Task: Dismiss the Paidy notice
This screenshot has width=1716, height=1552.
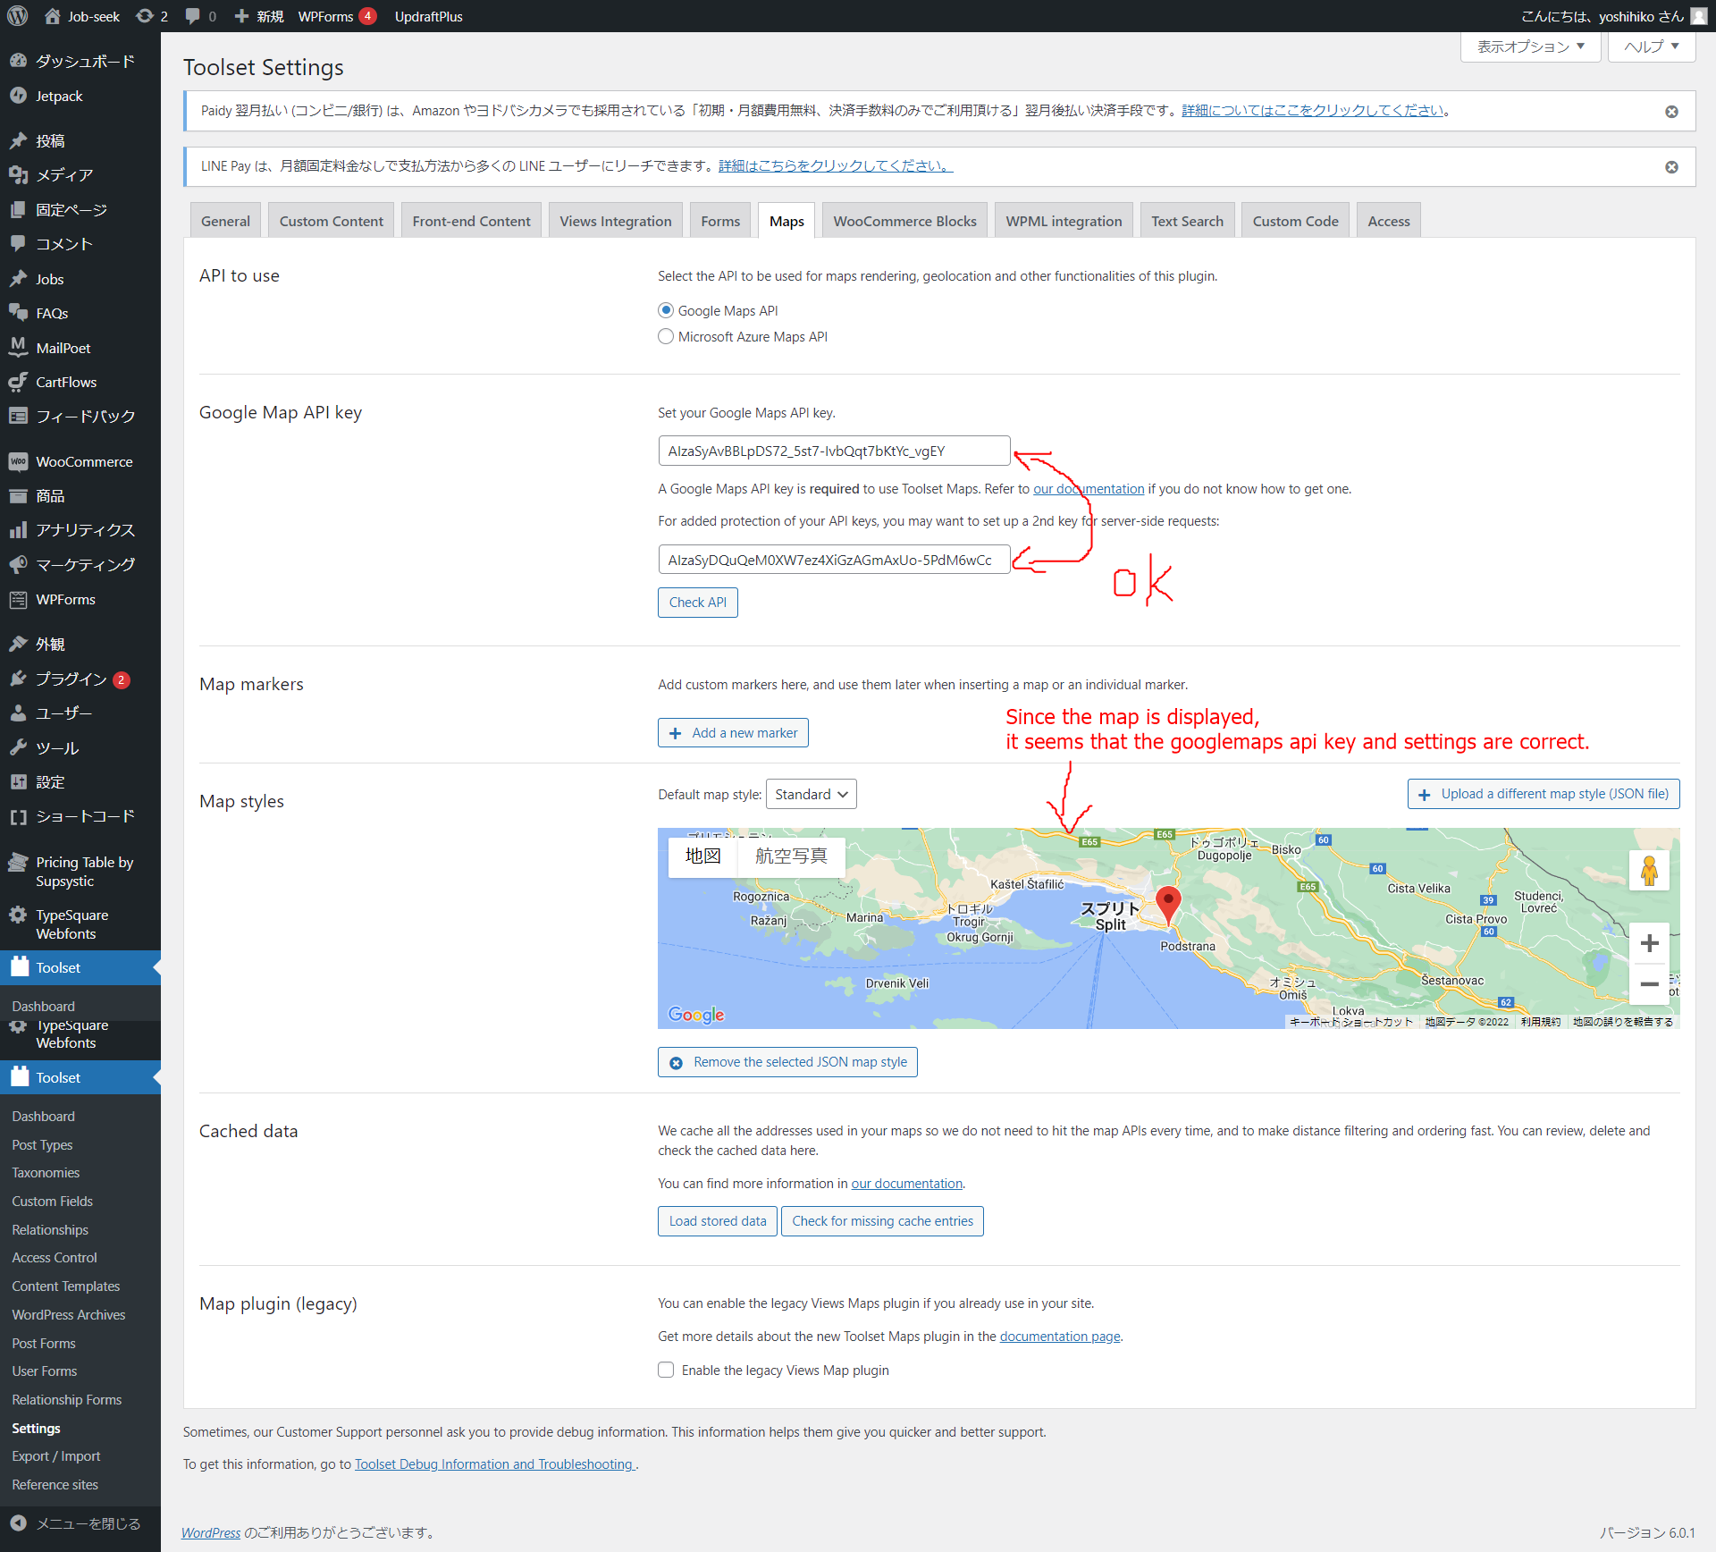Action: [x=1671, y=112]
